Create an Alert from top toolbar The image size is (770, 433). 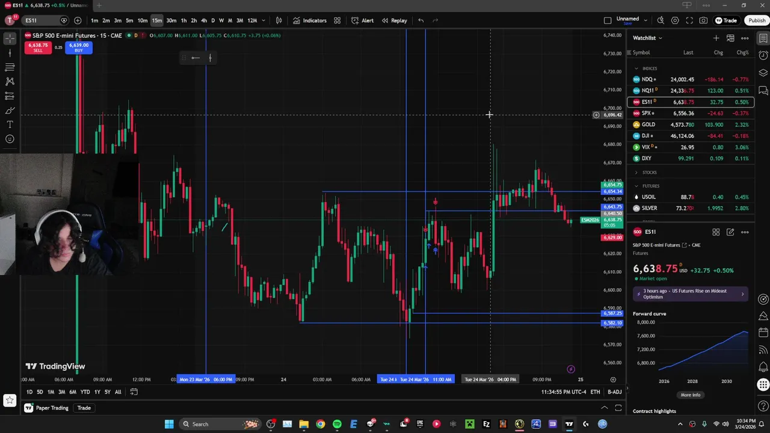[x=363, y=20]
